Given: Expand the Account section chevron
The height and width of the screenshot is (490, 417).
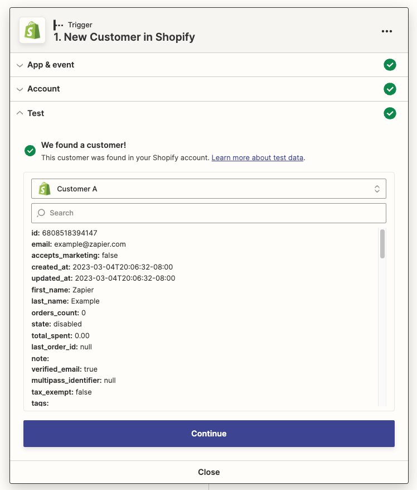Looking at the screenshot, I should point(20,89).
